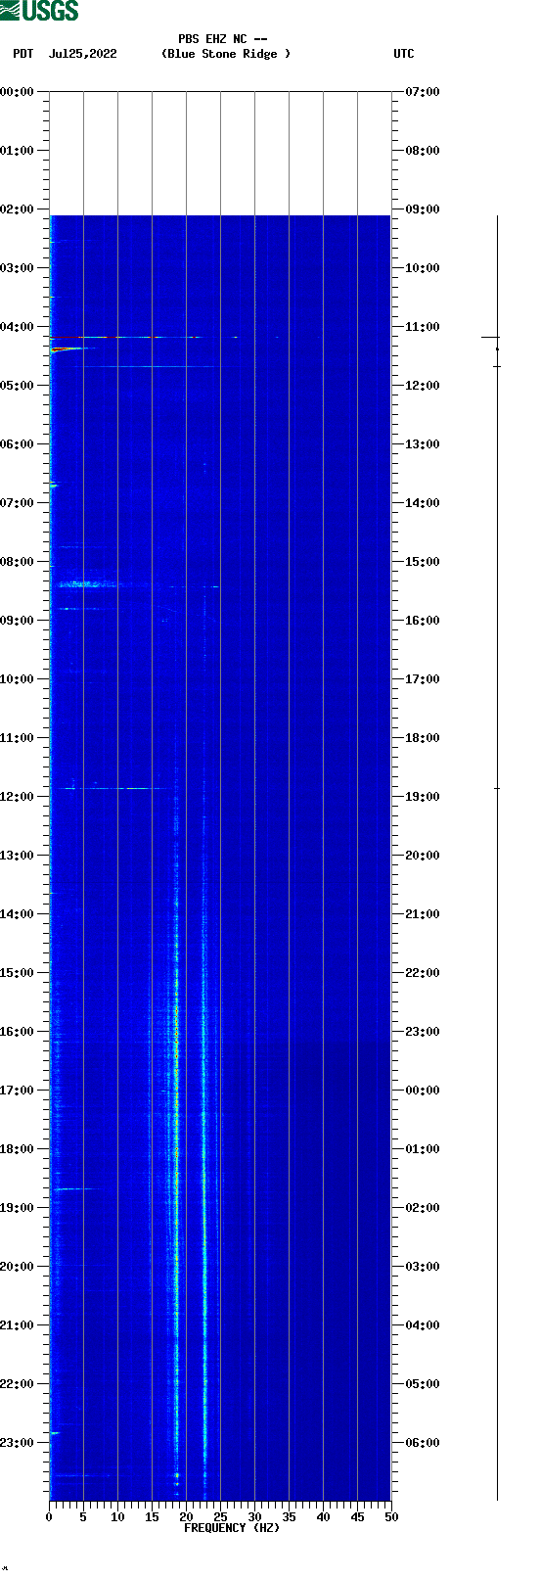Click the UTC time label '00:00'
The height and width of the screenshot is (1579, 540).
(x=423, y=1090)
